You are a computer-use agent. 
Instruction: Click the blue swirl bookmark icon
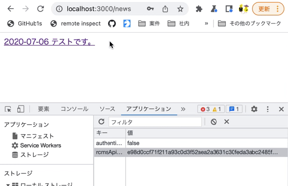[127, 23]
